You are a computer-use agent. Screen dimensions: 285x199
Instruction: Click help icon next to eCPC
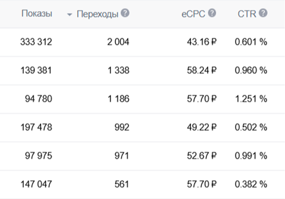coord(212,13)
